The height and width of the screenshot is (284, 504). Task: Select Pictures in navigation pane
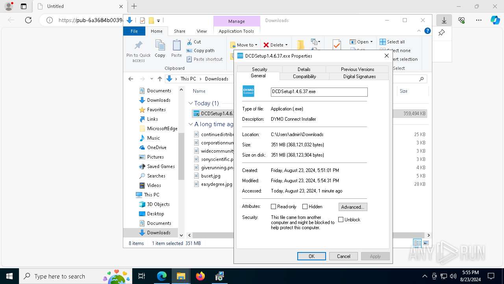coord(155,157)
